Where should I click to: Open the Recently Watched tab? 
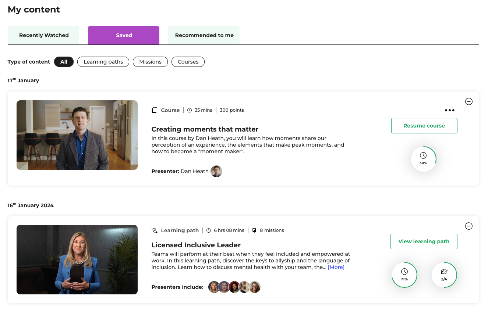click(x=43, y=35)
